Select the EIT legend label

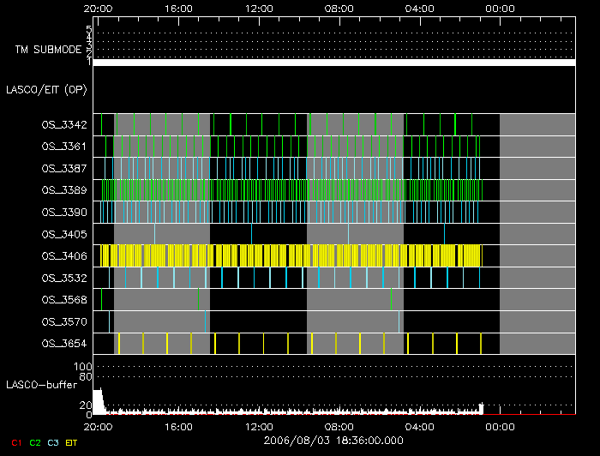point(72,442)
